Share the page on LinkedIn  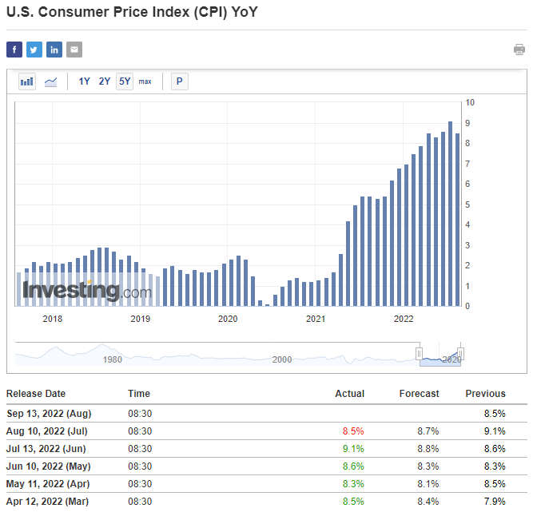tap(54, 50)
